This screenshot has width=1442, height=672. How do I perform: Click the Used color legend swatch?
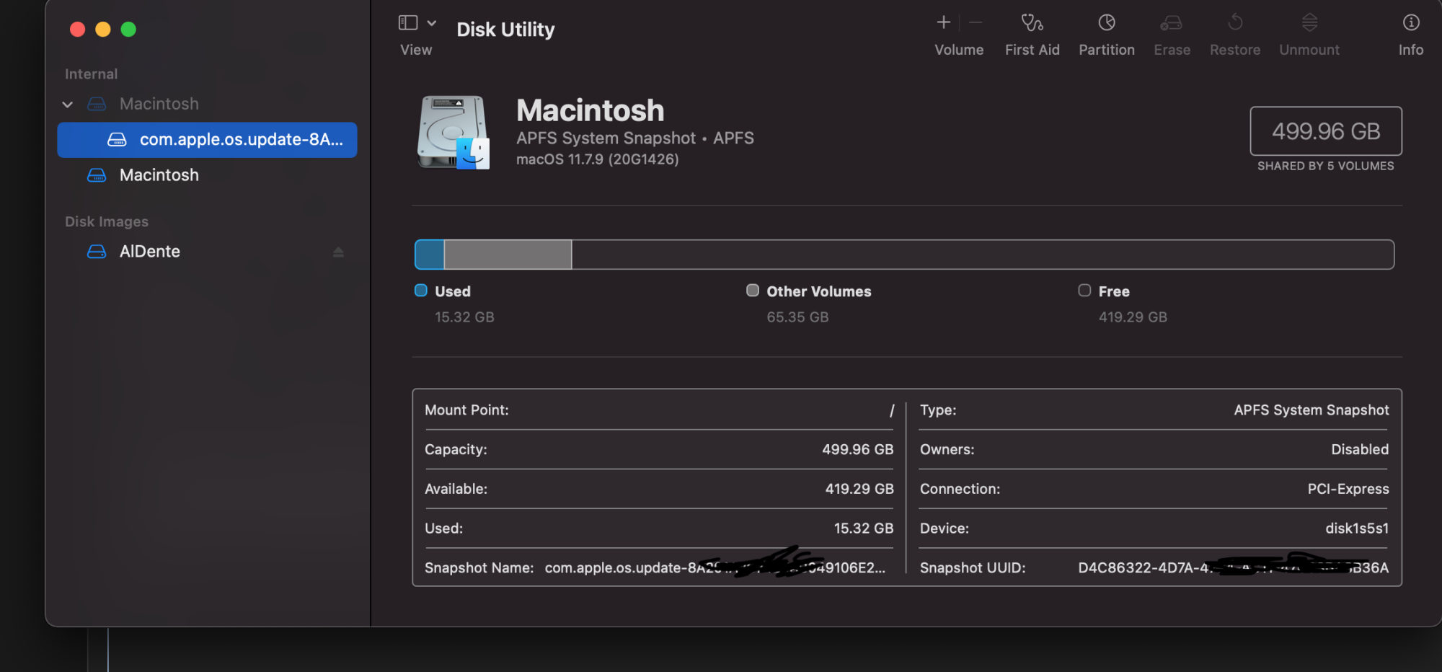pyautogui.click(x=421, y=291)
